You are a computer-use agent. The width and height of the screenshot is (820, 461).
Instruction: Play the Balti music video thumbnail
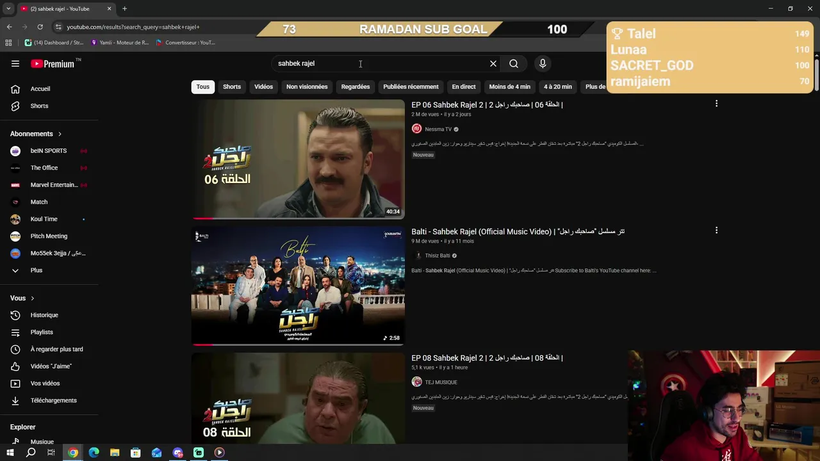(298, 286)
